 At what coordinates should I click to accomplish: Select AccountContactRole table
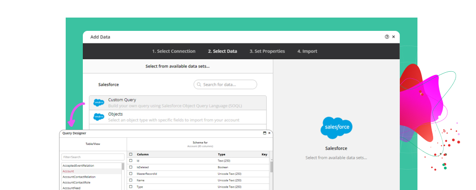(x=92, y=182)
